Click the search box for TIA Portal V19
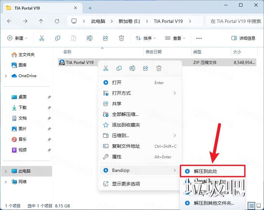The image size is (264, 210). [x=235, y=21]
